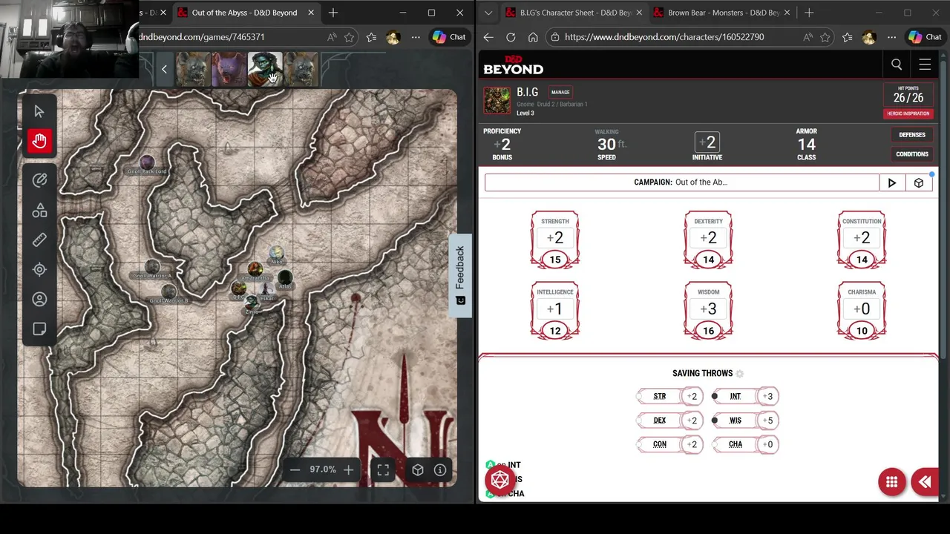
Task: Open the Defenses panel
Action: (x=912, y=135)
